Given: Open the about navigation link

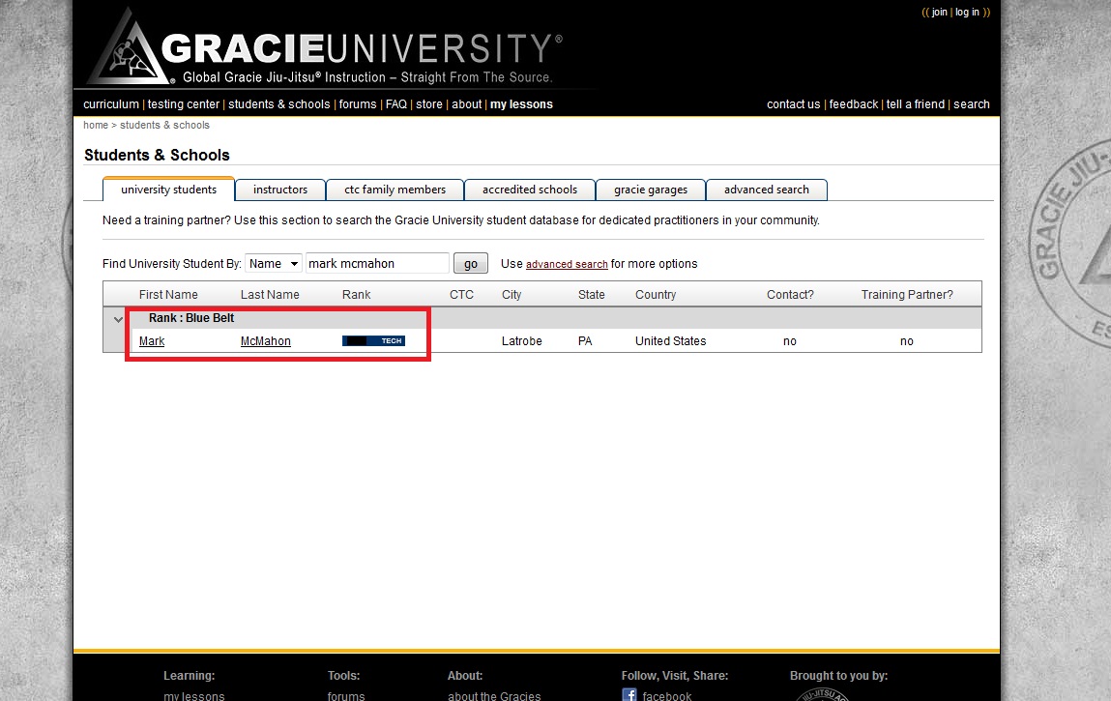Looking at the screenshot, I should [x=467, y=104].
